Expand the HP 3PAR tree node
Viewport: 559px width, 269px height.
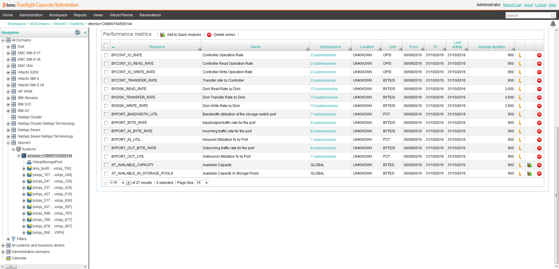tap(8, 92)
